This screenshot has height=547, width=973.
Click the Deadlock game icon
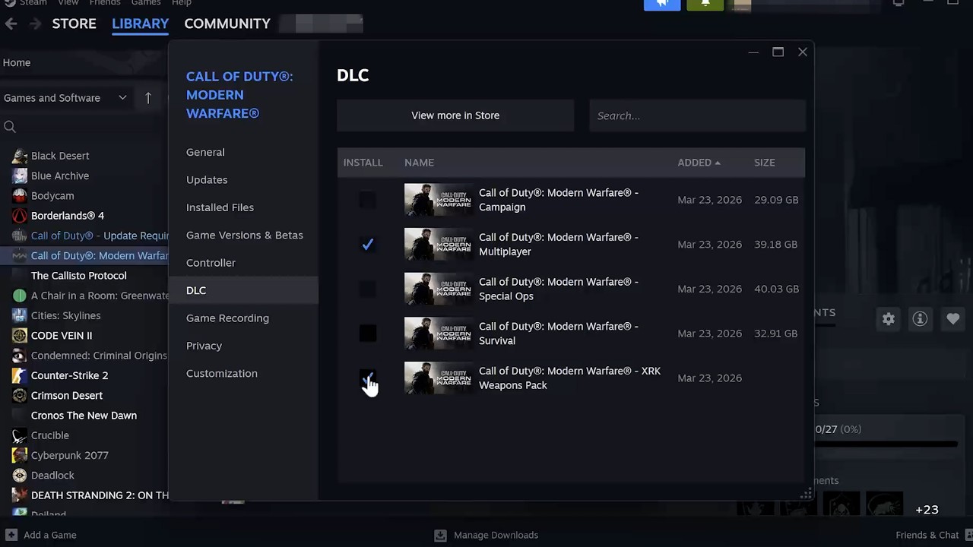click(x=20, y=476)
